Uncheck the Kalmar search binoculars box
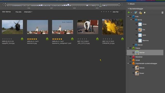This screenshot has height=93, width=165. pos(133,52)
